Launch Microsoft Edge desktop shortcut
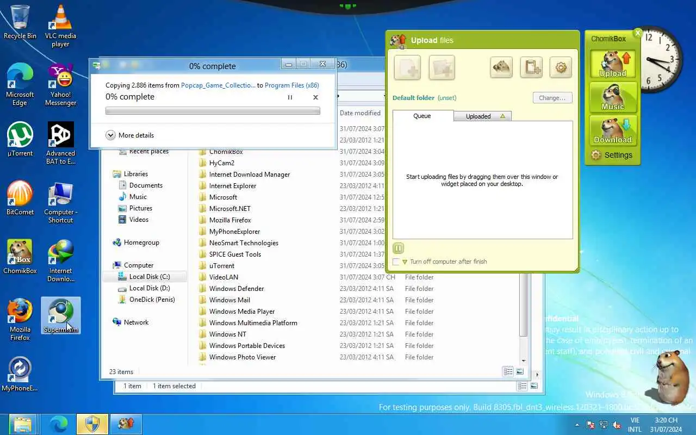The width and height of the screenshot is (696, 435). click(20, 84)
